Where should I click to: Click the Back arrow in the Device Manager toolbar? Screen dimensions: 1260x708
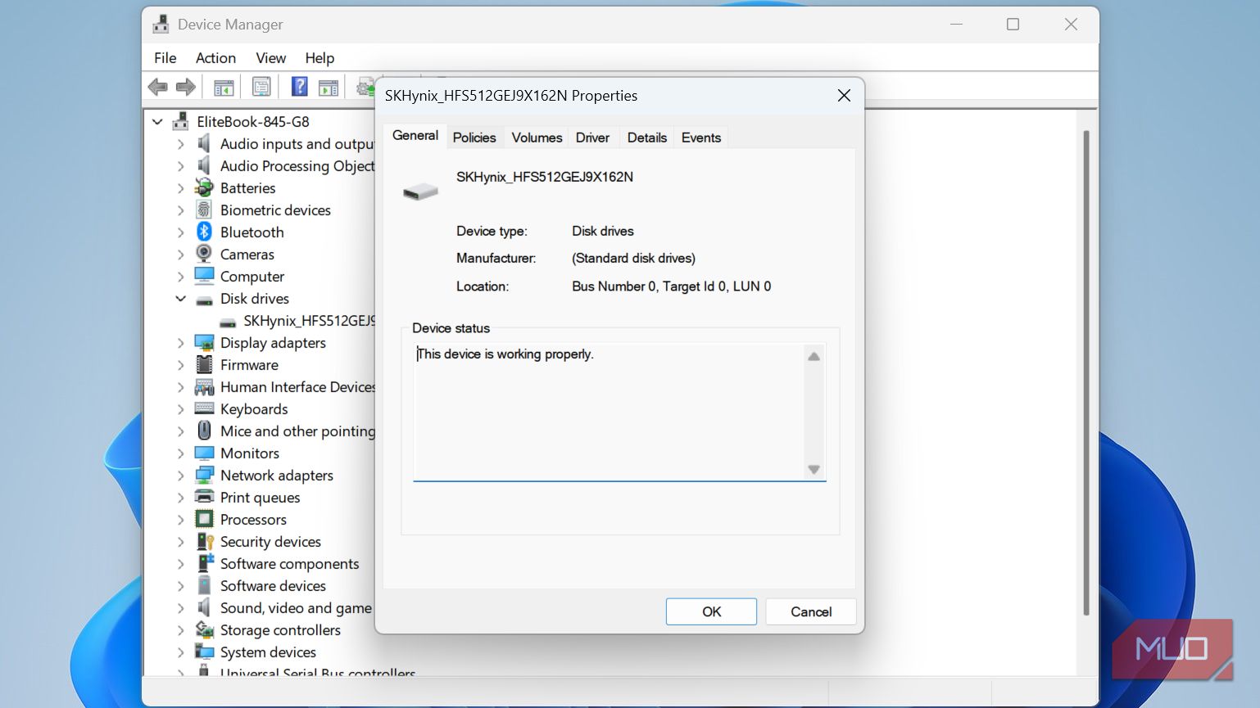[158, 87]
